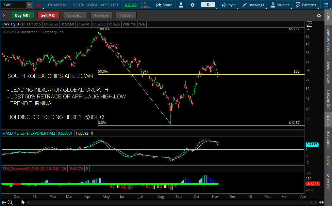Open the Dashboard side tab
The image size is (332, 206).
[x=328, y=140]
